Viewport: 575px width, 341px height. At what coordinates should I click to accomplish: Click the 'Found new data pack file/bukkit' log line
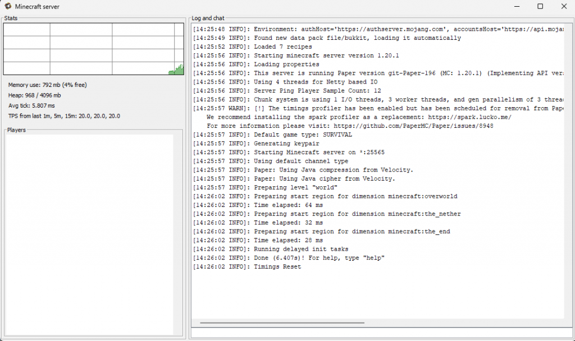[327, 38]
